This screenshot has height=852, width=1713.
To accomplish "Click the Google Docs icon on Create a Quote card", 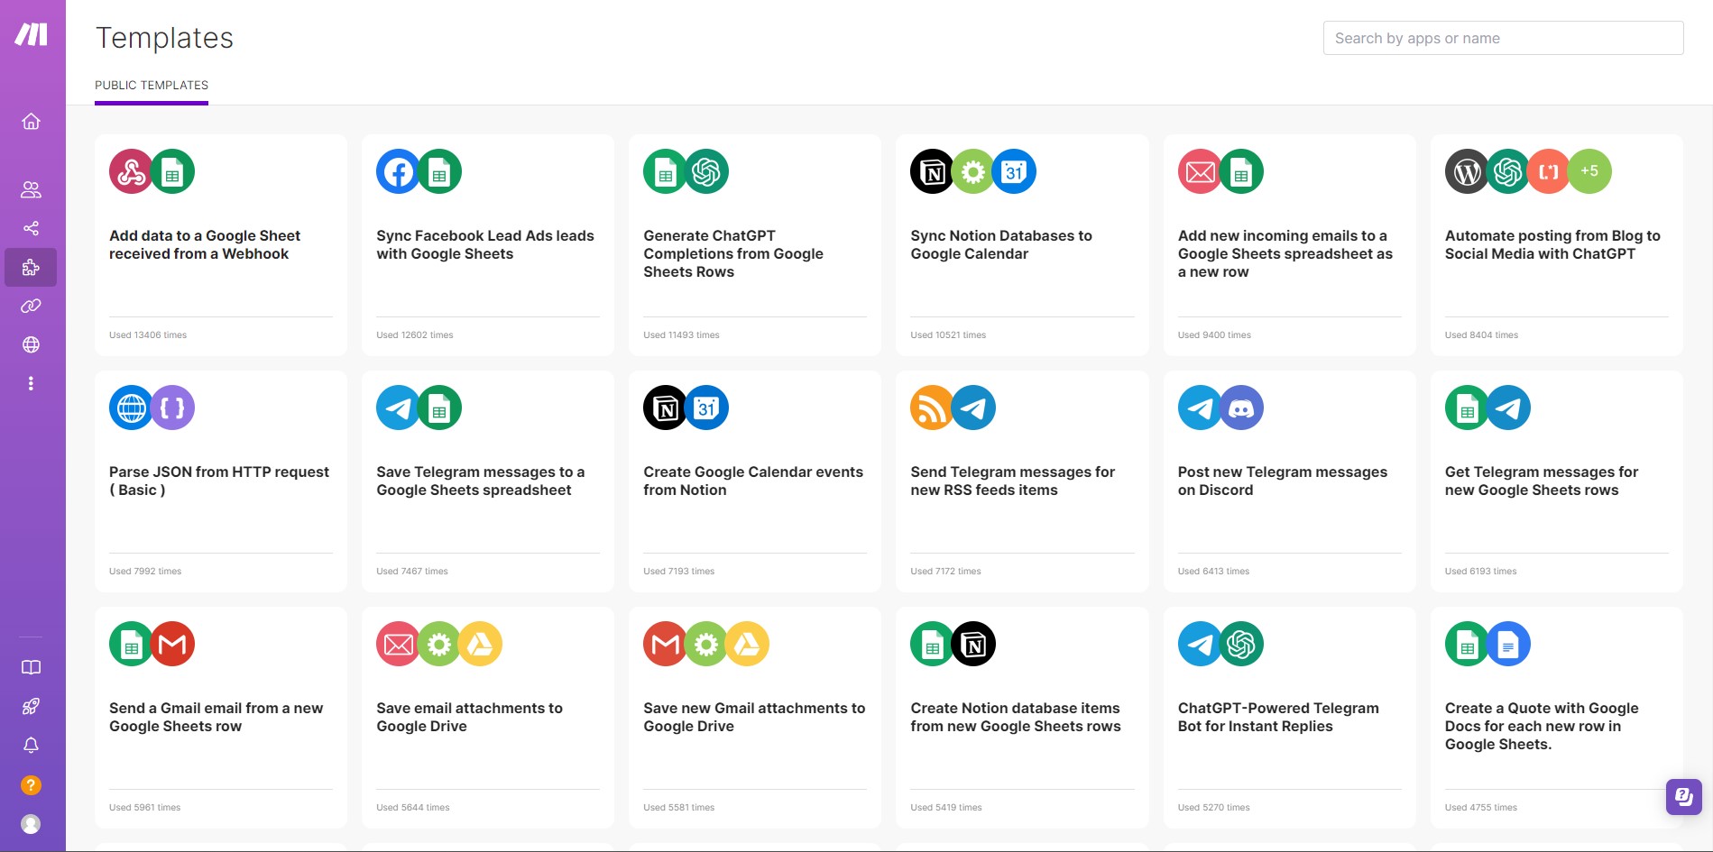I will [1508, 644].
